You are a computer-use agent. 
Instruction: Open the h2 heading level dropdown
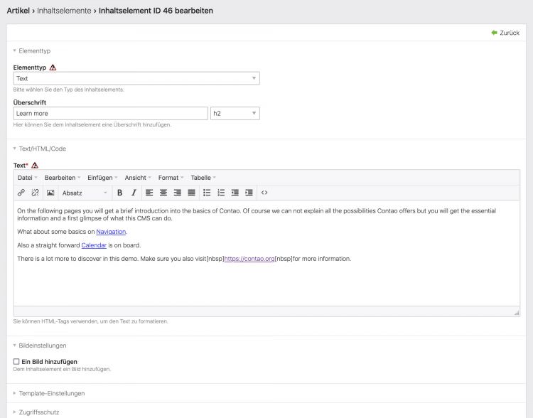tap(235, 114)
